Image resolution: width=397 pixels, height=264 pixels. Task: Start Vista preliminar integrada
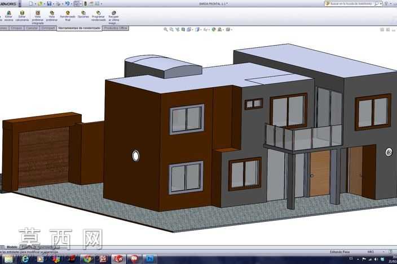38,17
